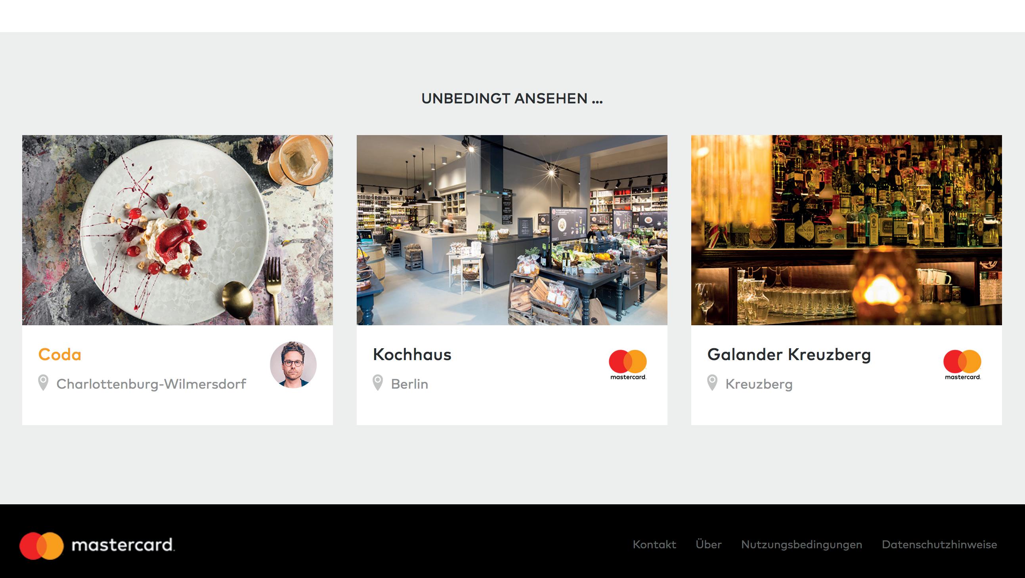Click the Berlin location text under Kochhaus
The height and width of the screenshot is (578, 1025).
click(409, 384)
